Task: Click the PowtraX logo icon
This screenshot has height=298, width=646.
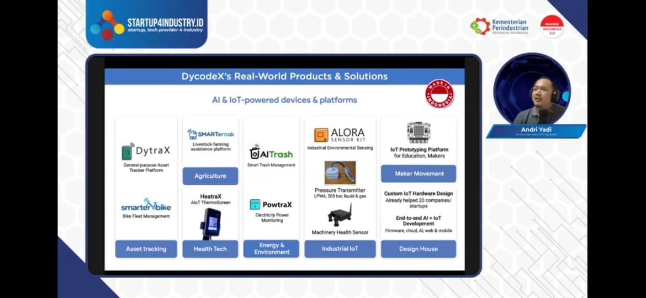Action: pyautogui.click(x=255, y=204)
